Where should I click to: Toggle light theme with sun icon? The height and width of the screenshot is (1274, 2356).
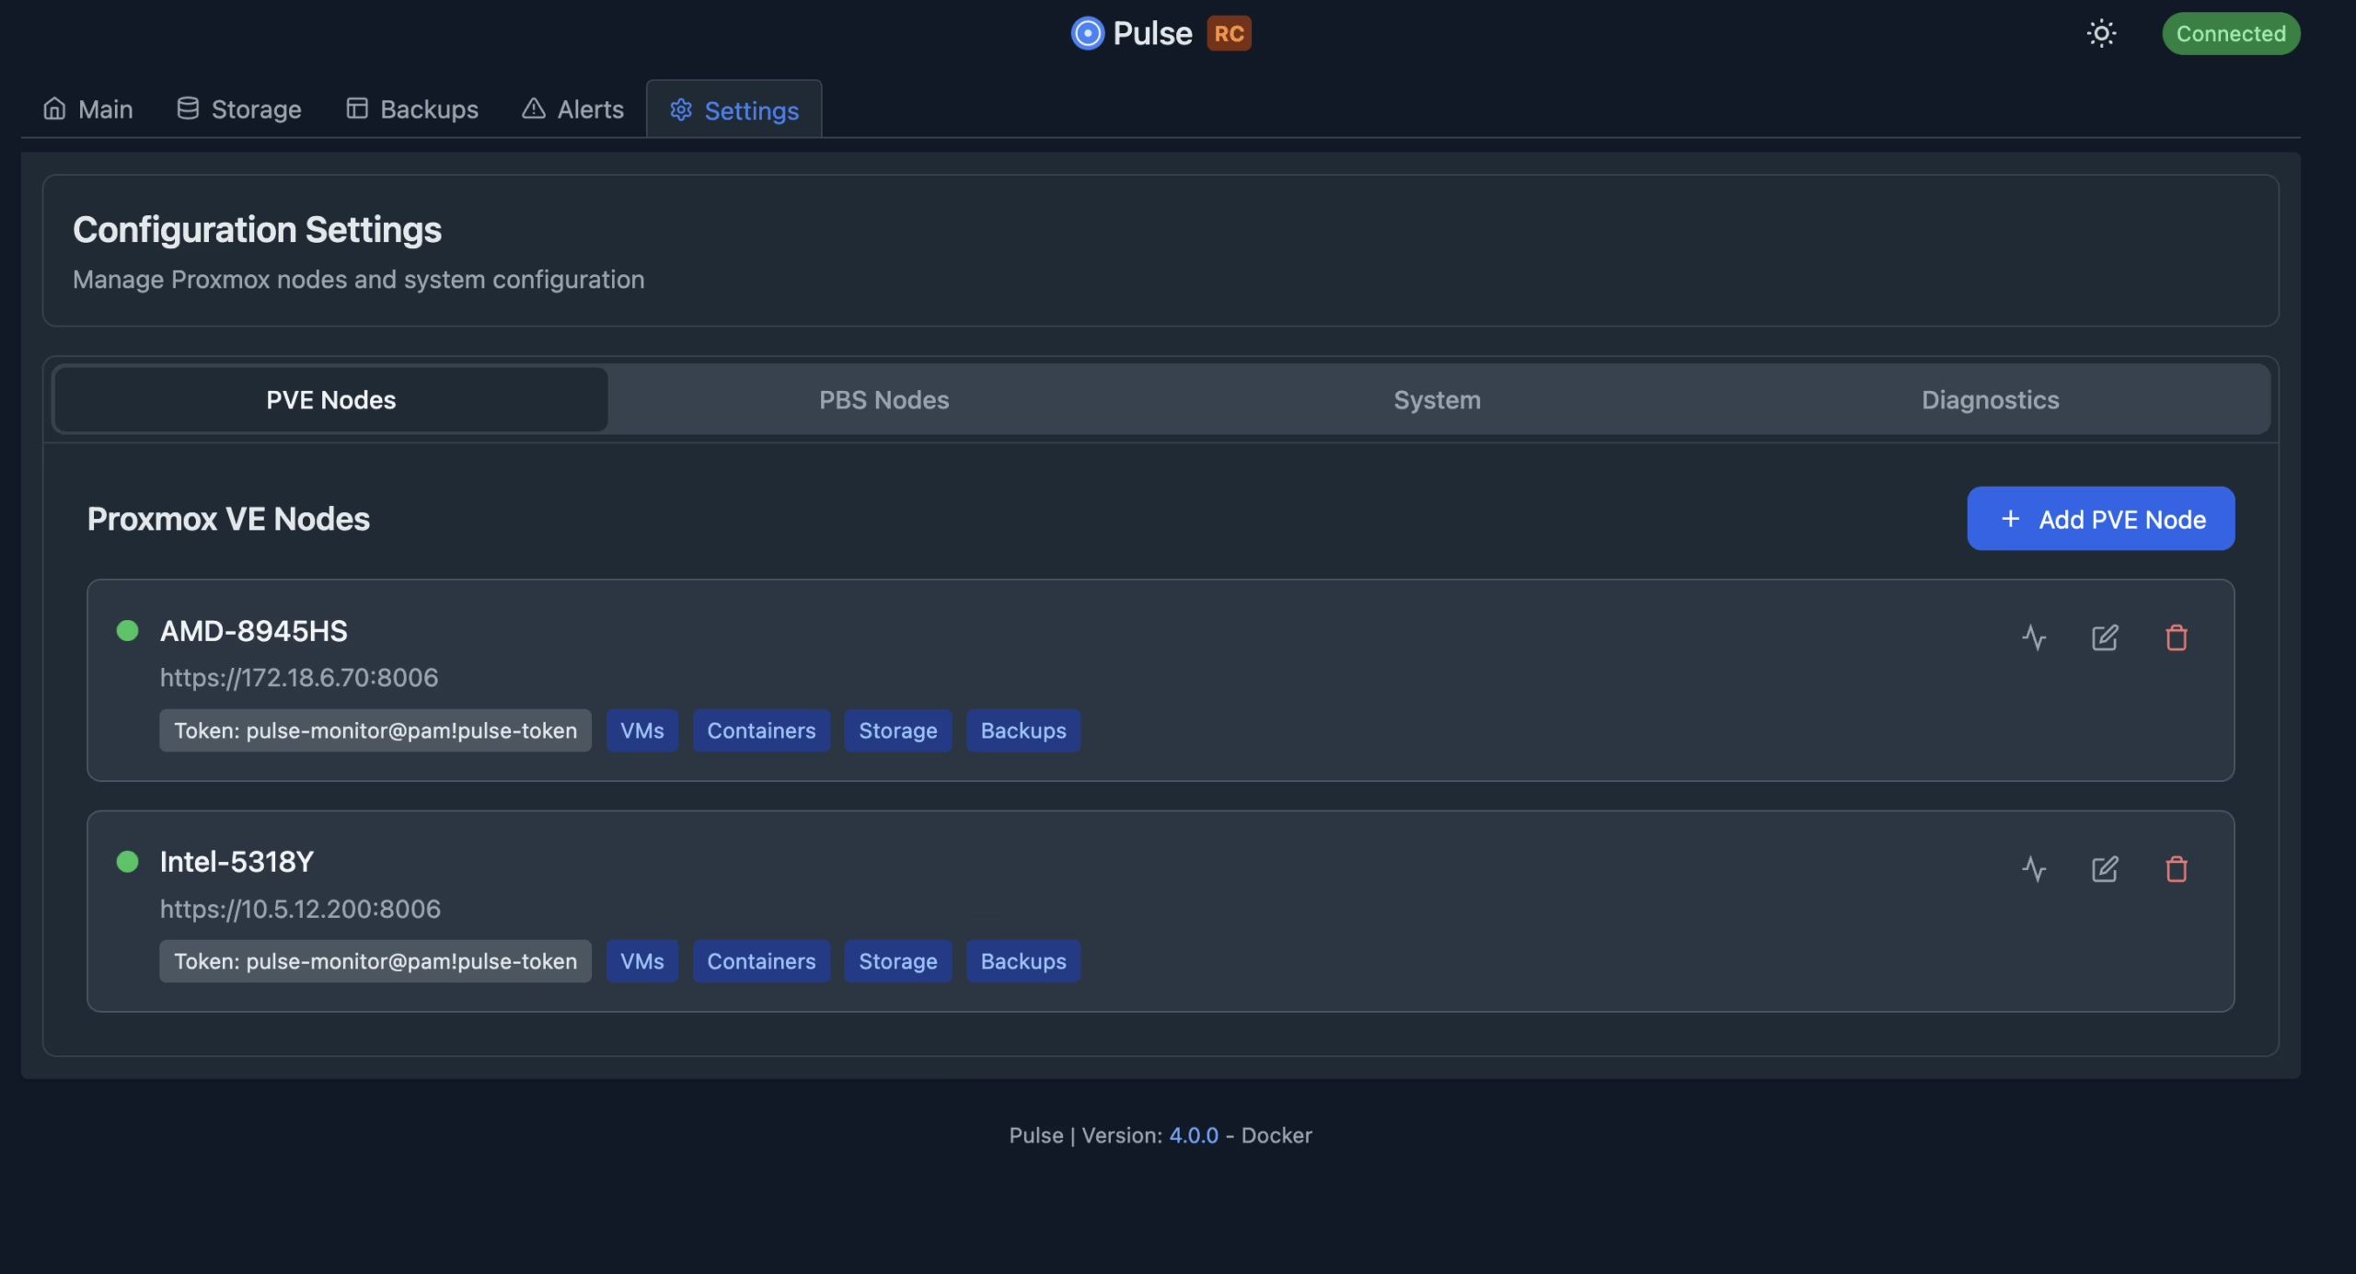(2101, 33)
